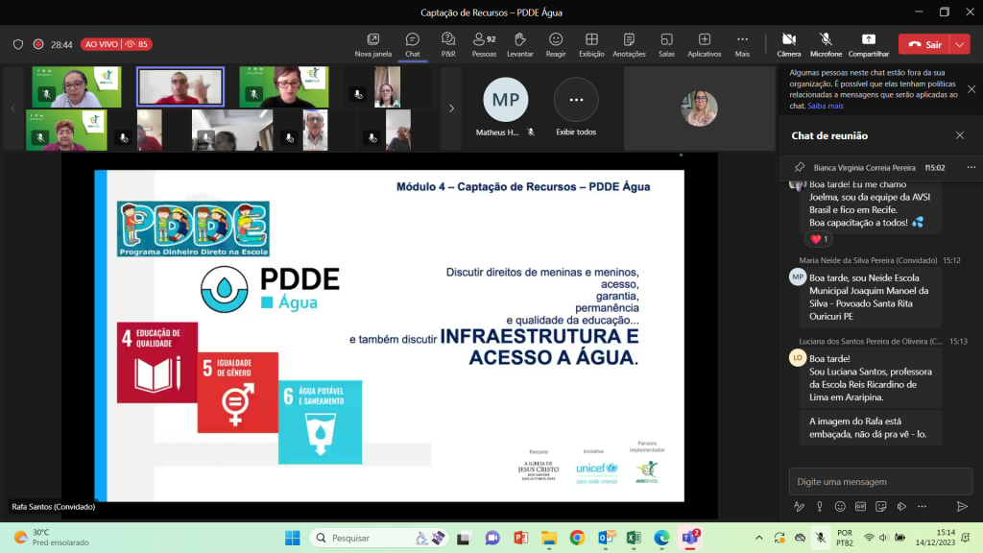The width and height of the screenshot is (983, 553).
Task: Select the Matheus H. participant avatar
Action: click(x=505, y=100)
